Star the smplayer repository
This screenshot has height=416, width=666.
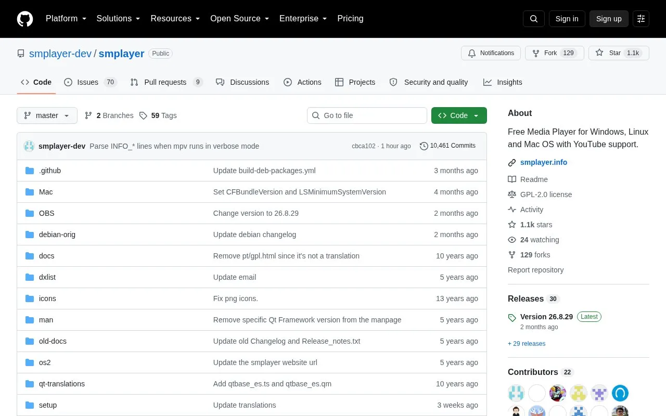click(619, 53)
